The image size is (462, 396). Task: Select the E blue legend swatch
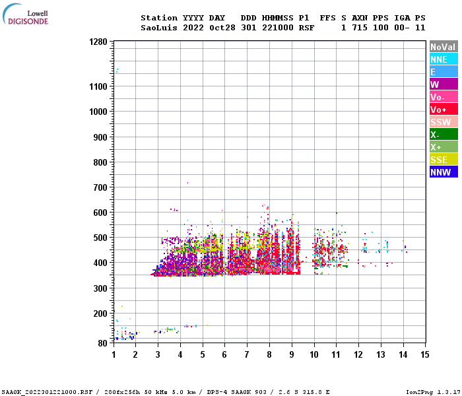tap(444, 72)
